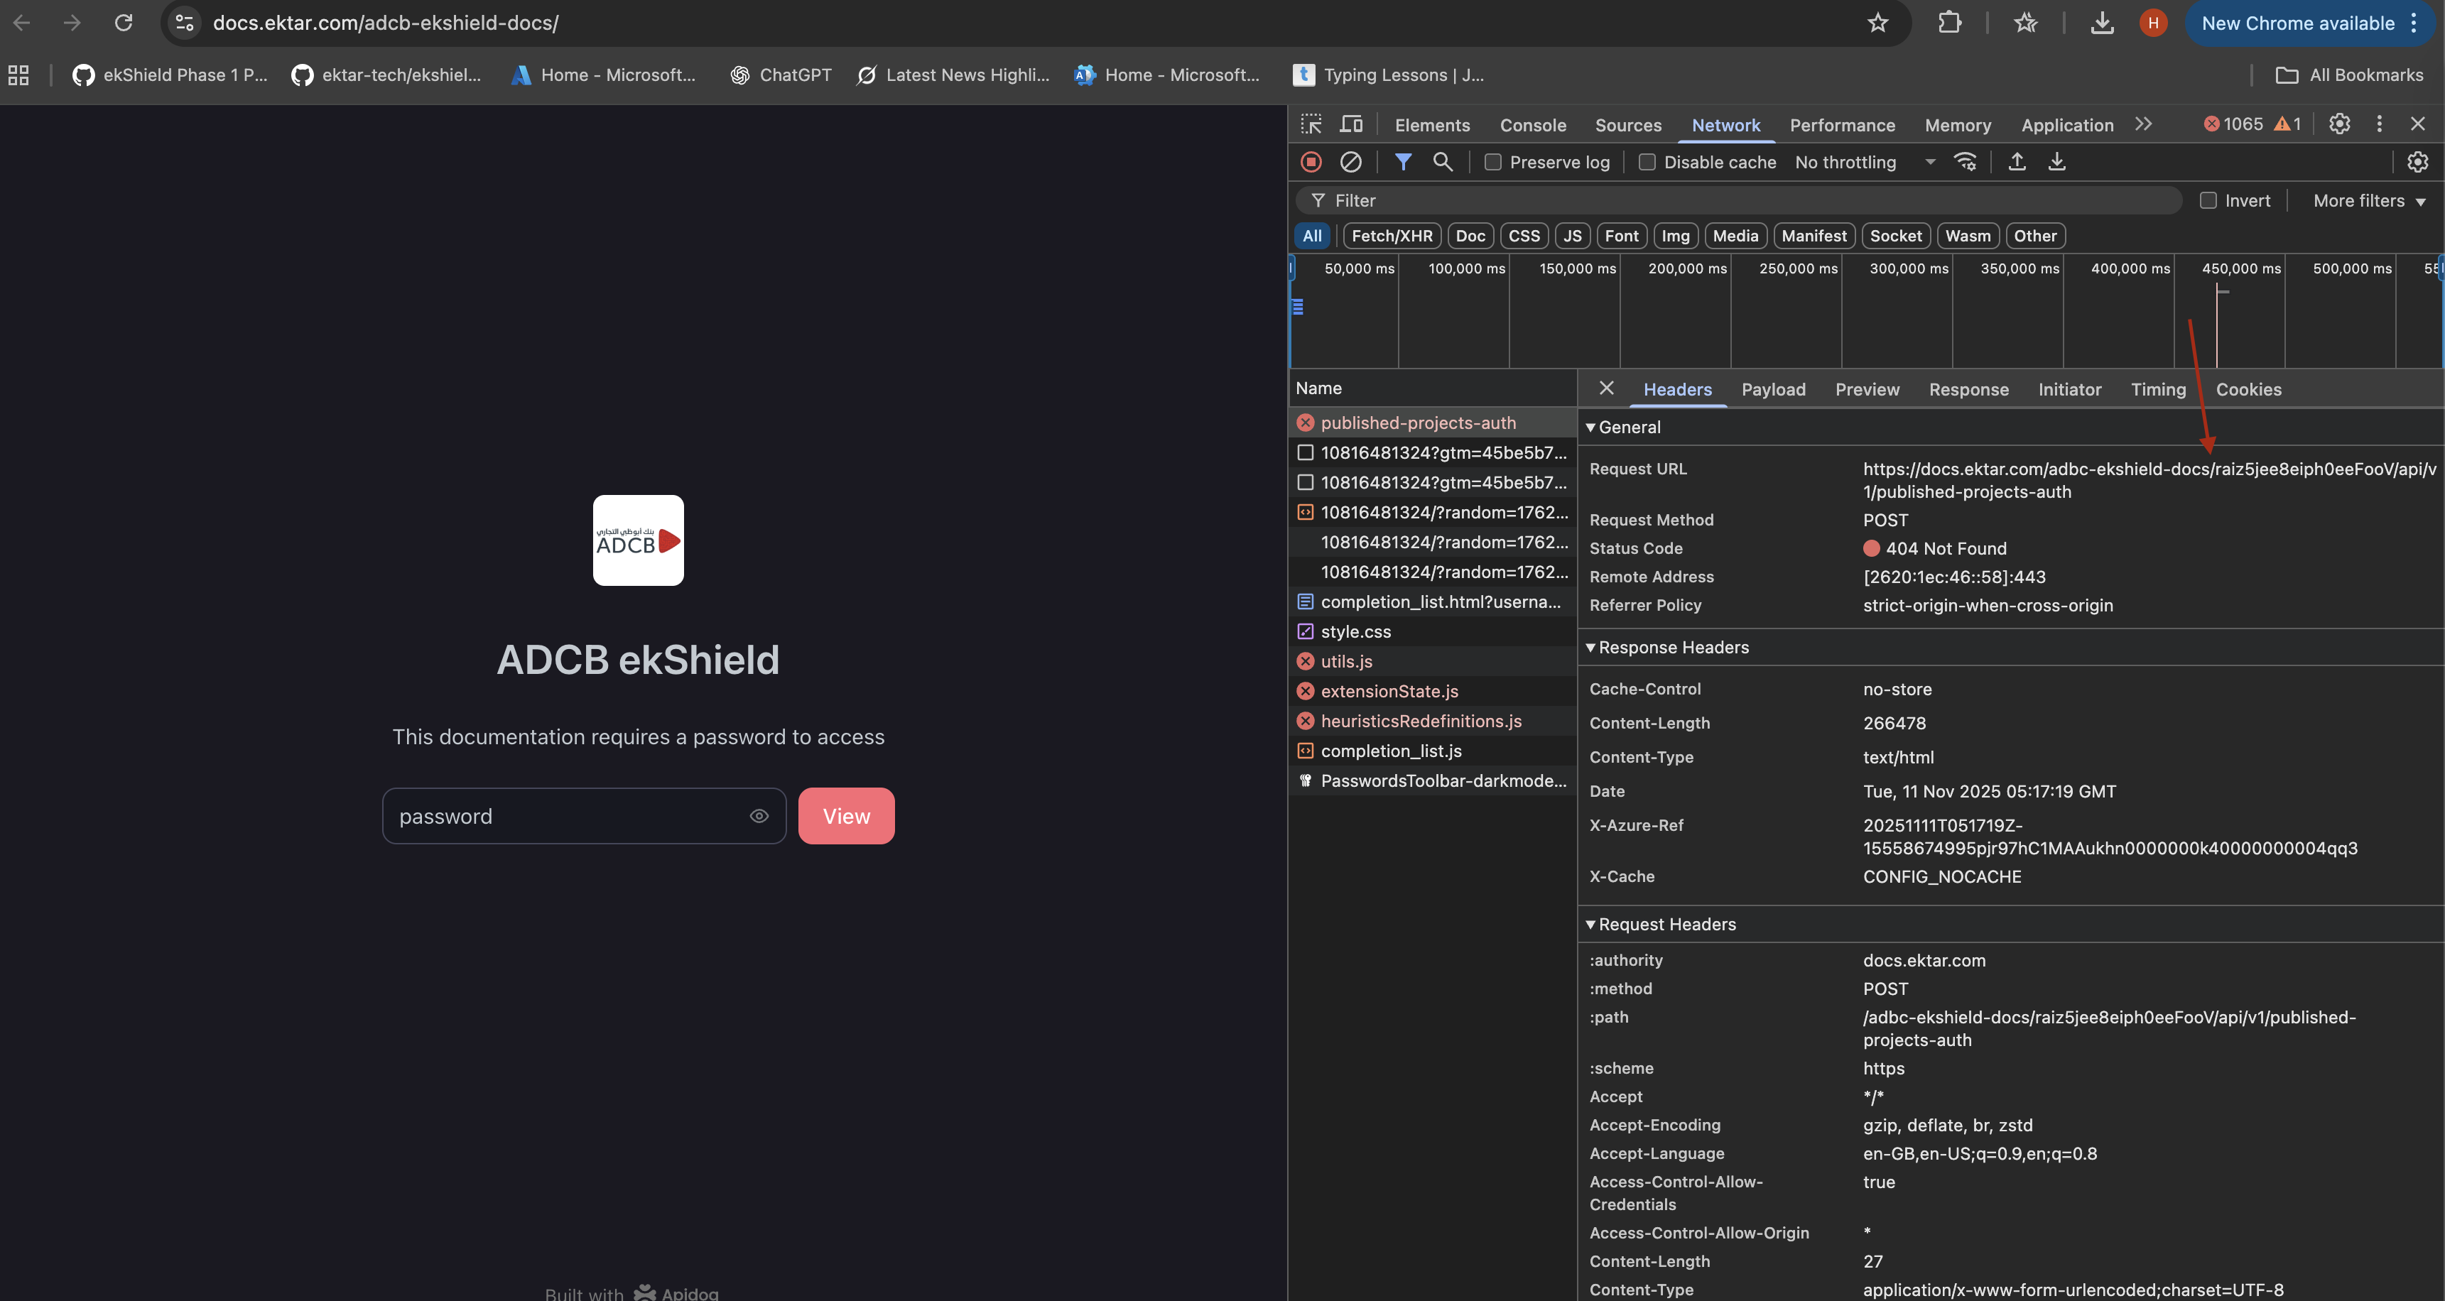
Task: Check the Disable cache checkbox
Action: coord(1647,162)
